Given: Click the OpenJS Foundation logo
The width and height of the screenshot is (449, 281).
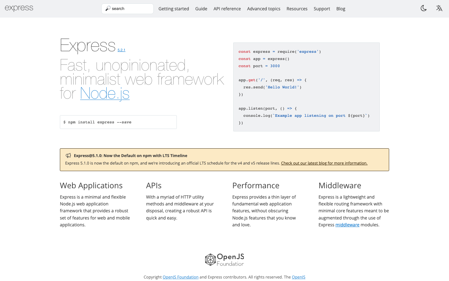Looking at the screenshot, I should [x=224, y=259].
